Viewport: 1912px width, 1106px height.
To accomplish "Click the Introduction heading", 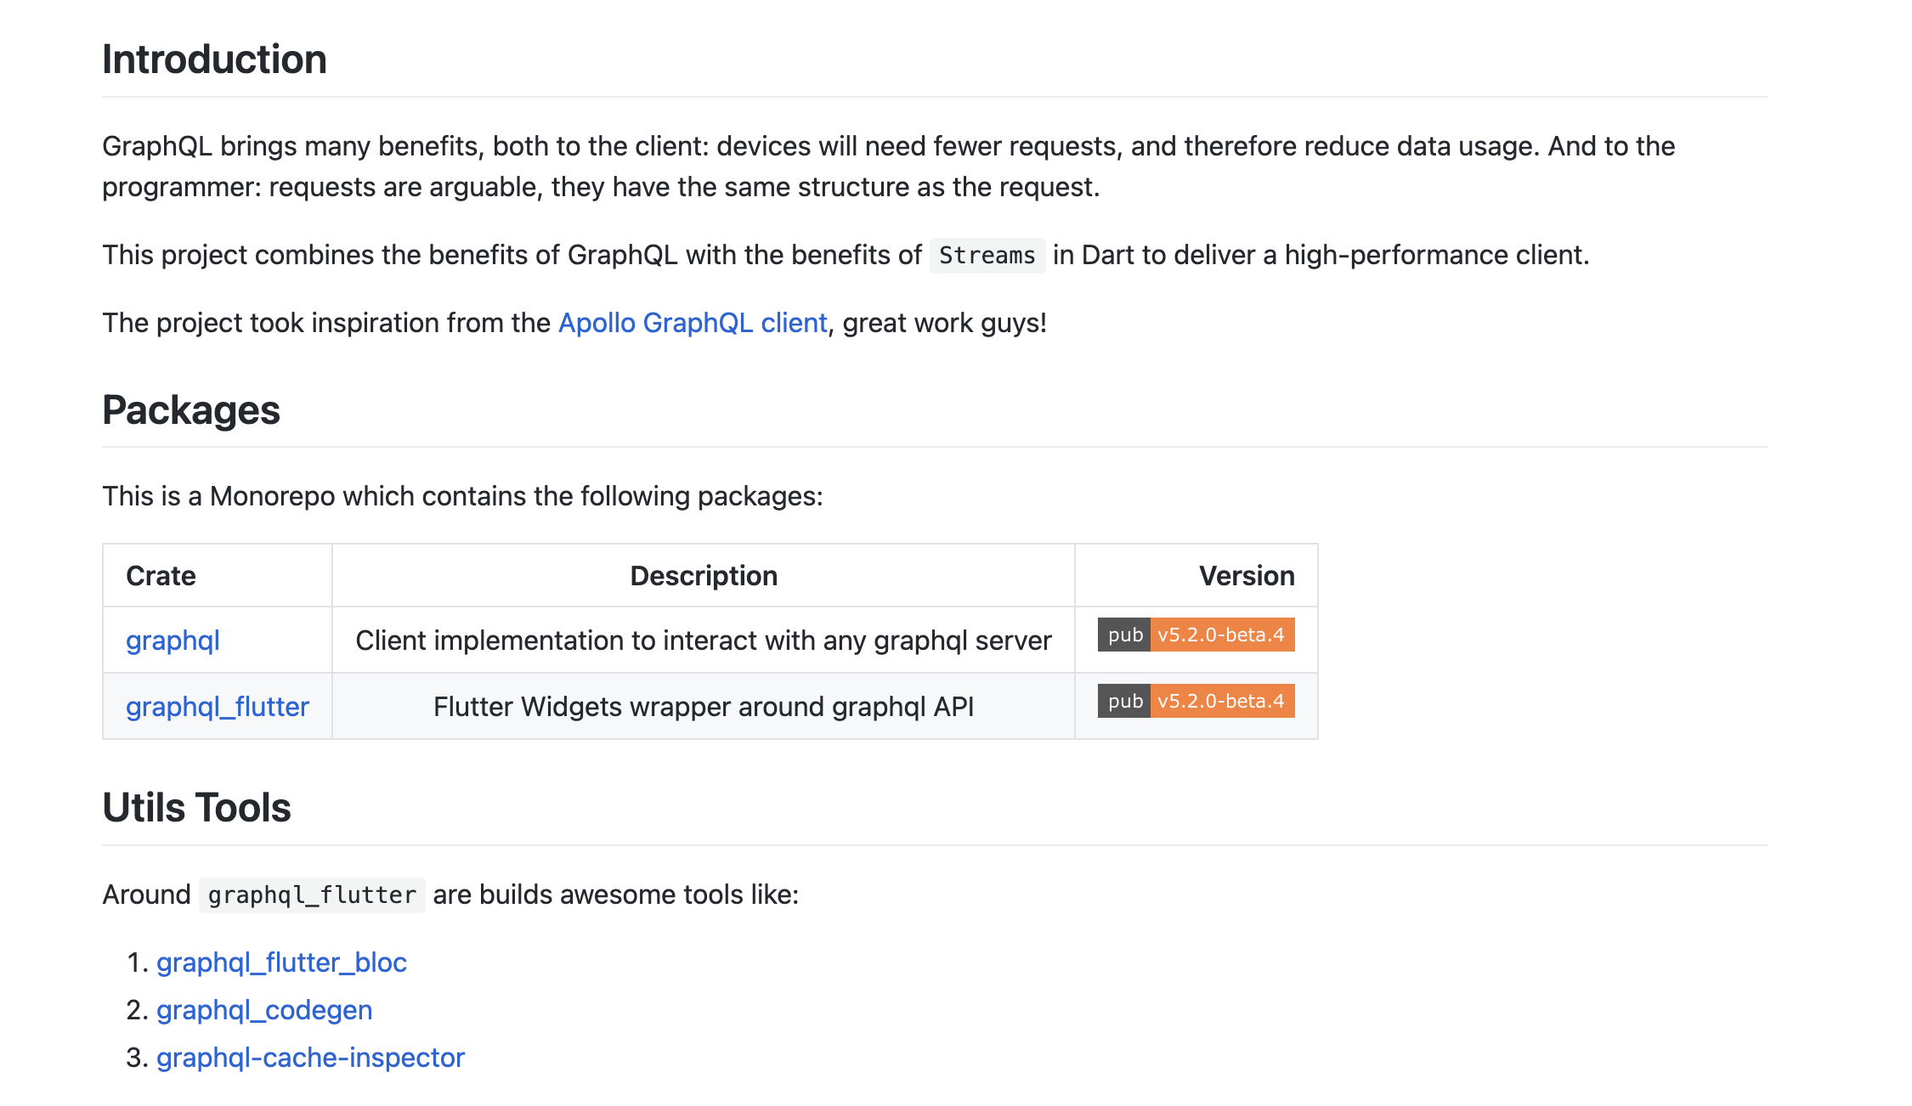I will 214,59.
